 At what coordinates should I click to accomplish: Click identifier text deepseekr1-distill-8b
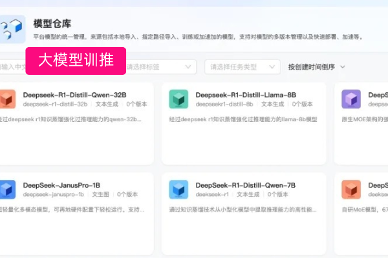tap(224, 104)
